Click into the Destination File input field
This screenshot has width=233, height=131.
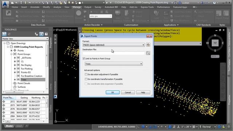[114, 53]
